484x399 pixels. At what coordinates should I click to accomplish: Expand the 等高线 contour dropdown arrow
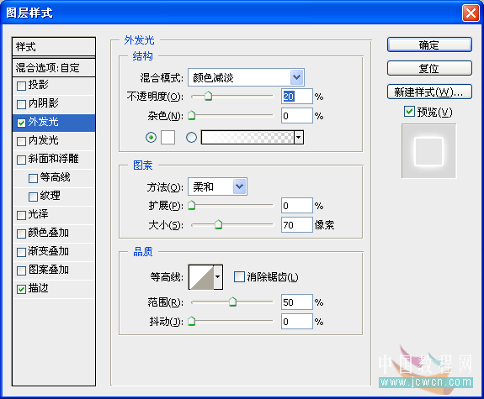[218, 277]
